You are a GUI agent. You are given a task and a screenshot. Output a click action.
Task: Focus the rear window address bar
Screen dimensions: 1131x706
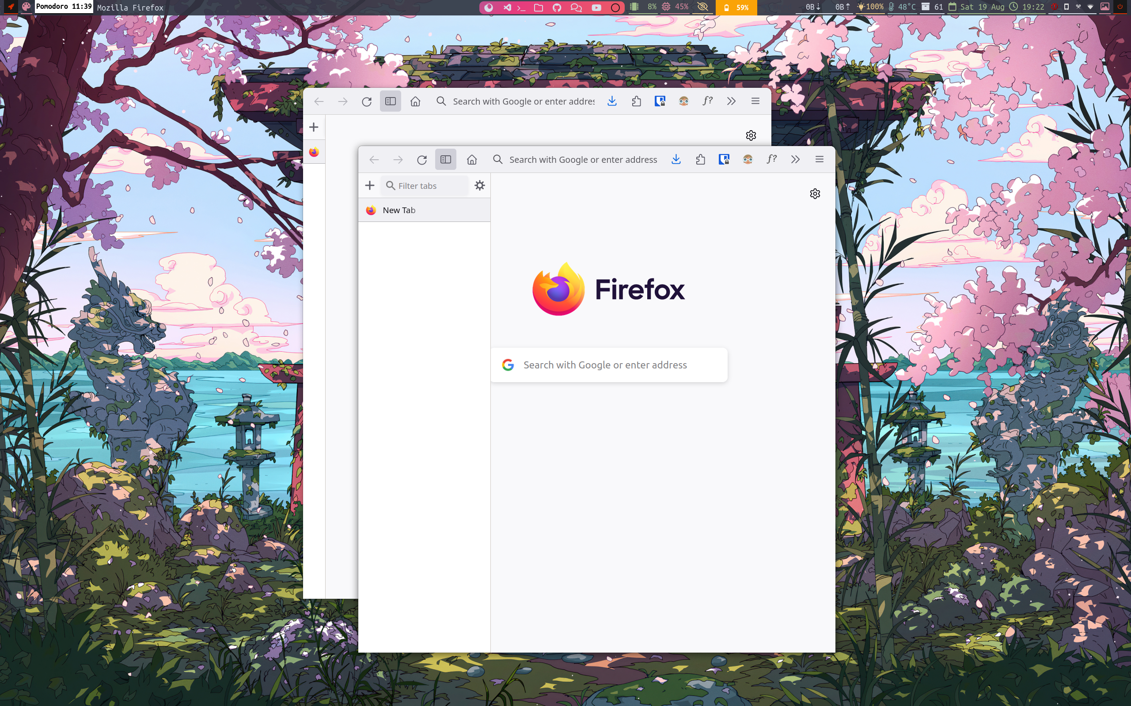pos(516,101)
